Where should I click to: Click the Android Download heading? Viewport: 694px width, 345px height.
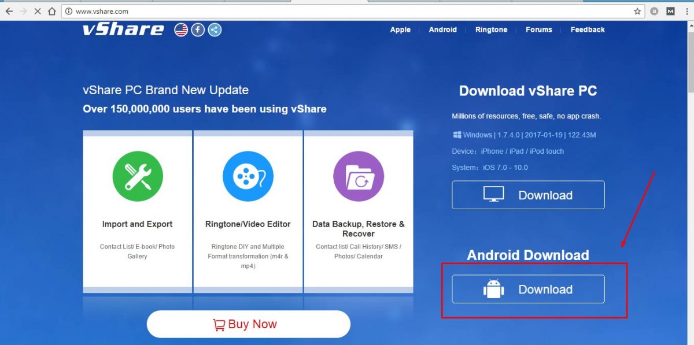click(x=528, y=255)
